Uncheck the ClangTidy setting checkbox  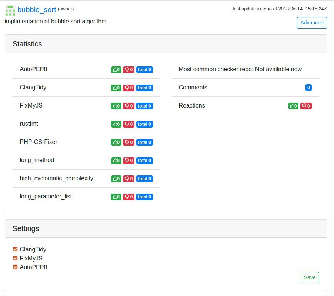pyautogui.click(x=15, y=249)
